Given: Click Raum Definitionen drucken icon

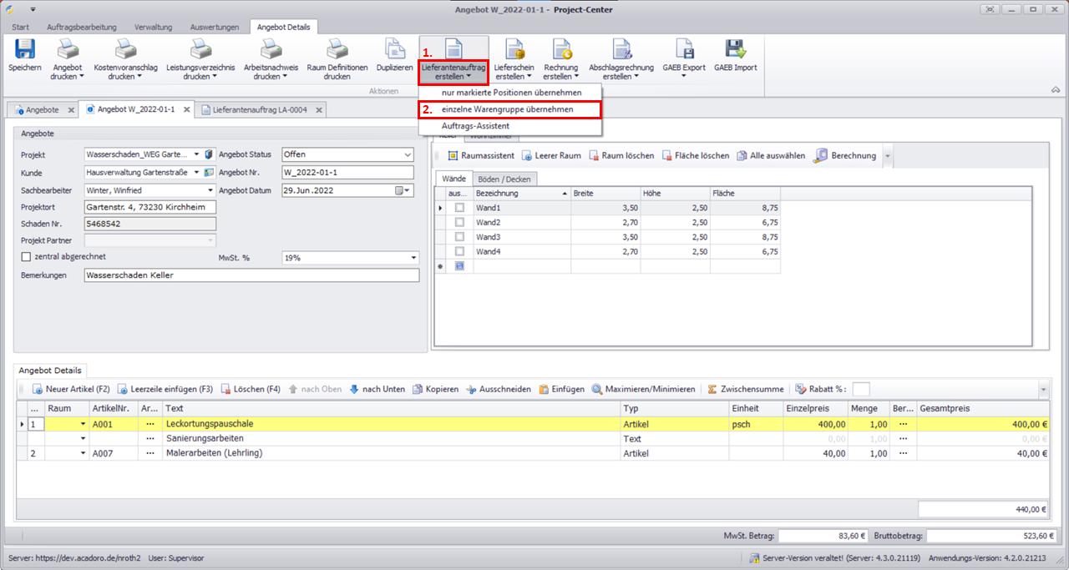Looking at the screenshot, I should pyautogui.click(x=337, y=51).
